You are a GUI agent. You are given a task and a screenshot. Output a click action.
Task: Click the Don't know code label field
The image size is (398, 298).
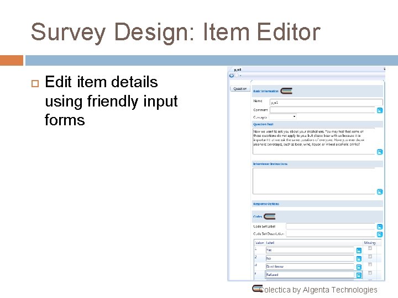[x=310, y=267]
